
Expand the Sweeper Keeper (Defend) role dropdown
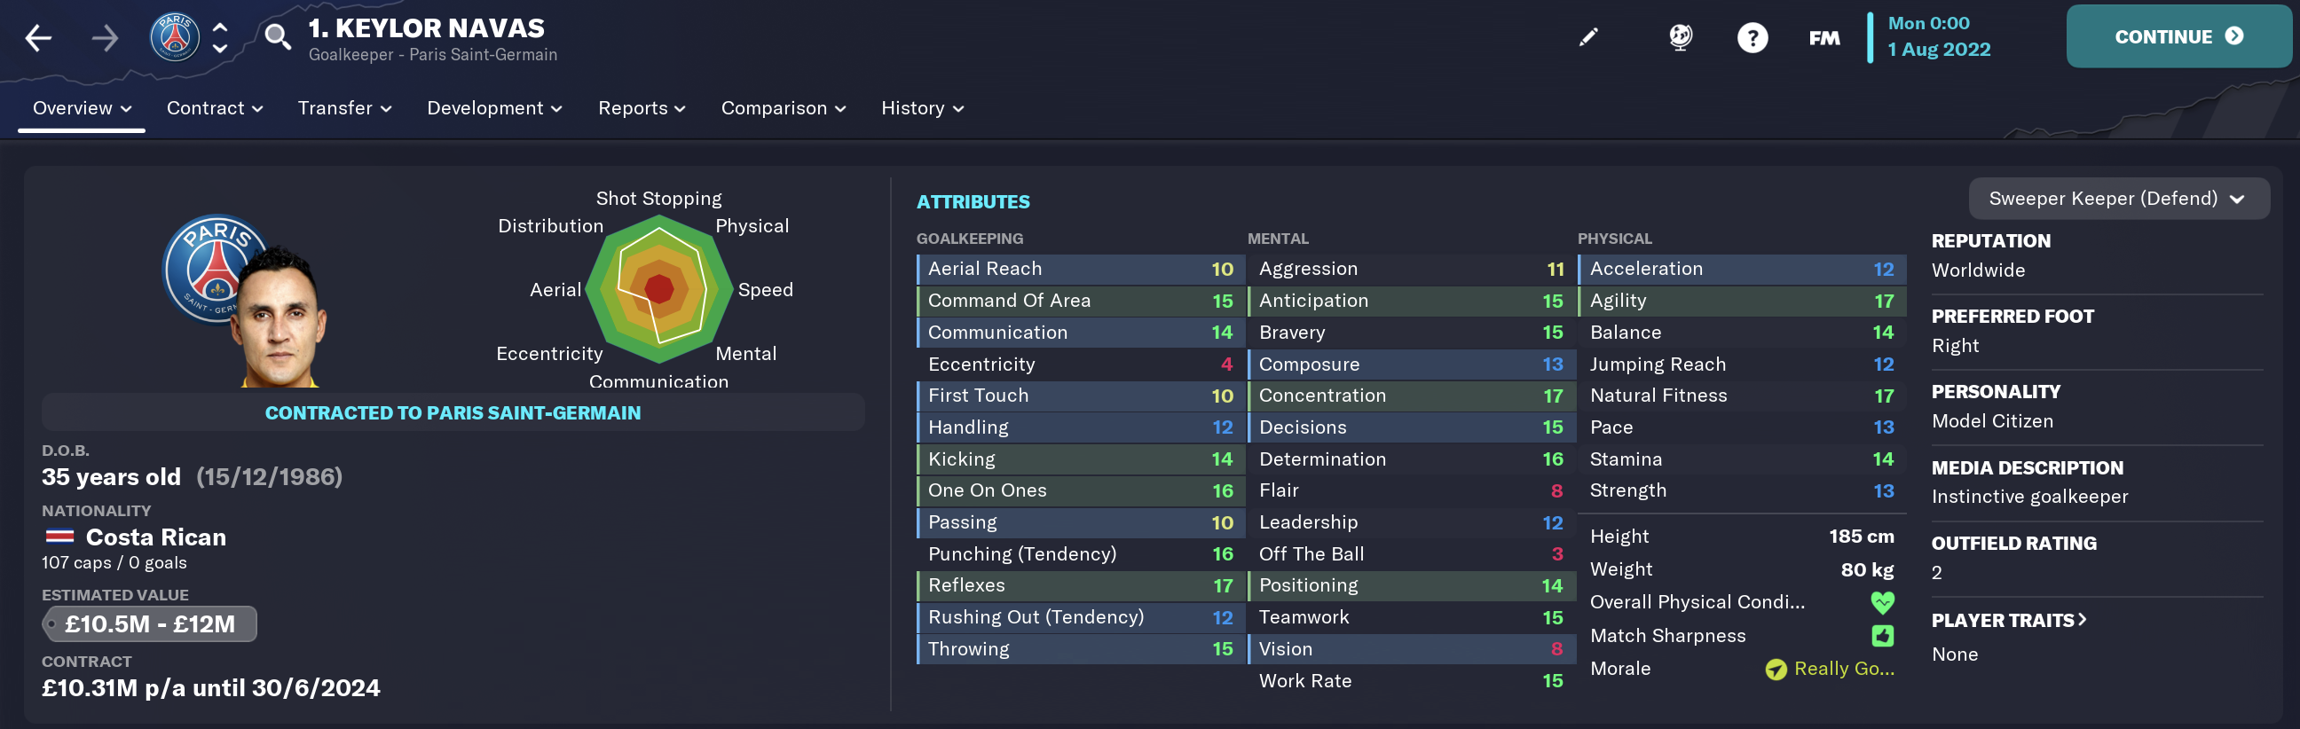tap(2118, 198)
